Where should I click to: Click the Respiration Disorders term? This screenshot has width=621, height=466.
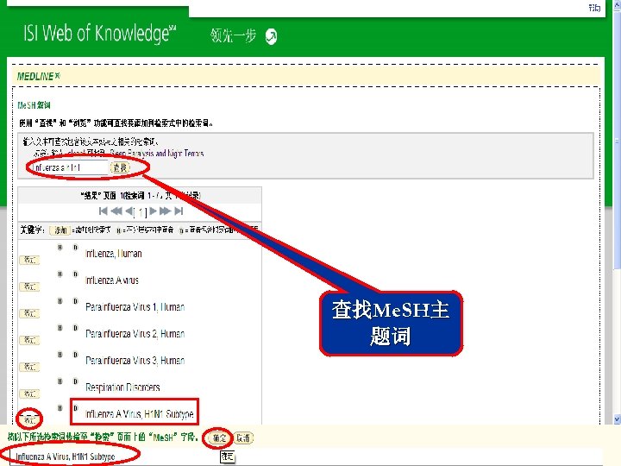122,387
